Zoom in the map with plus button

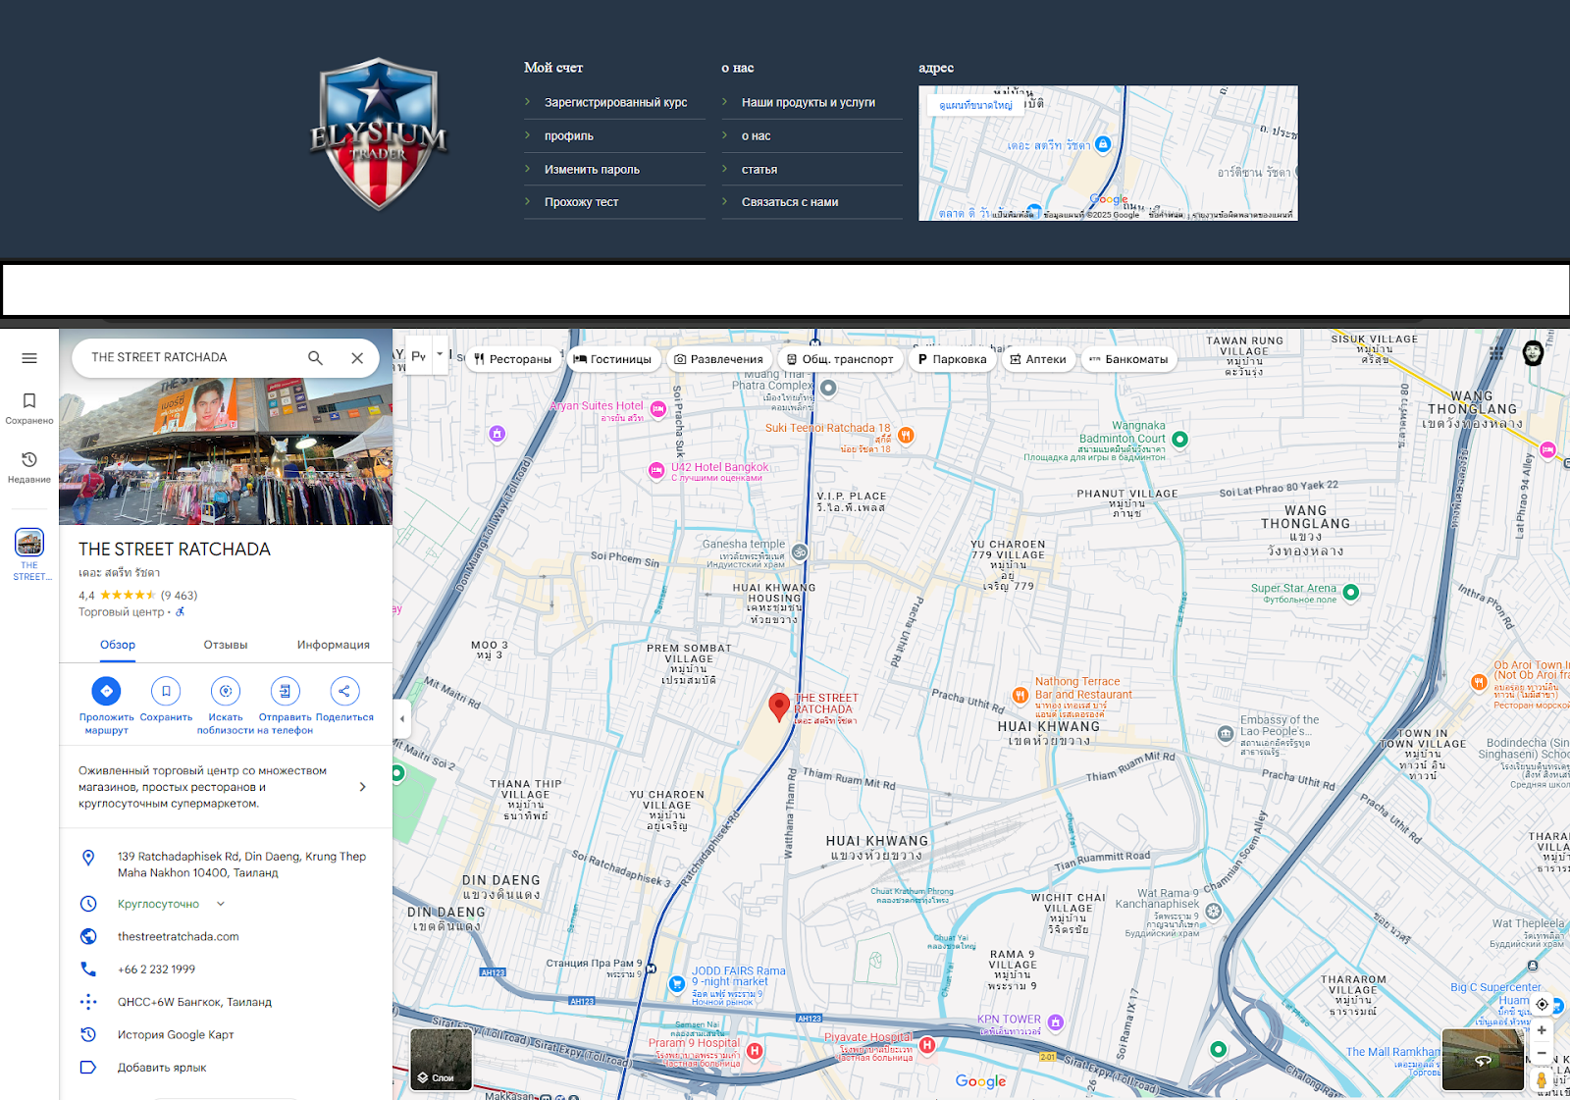click(x=1542, y=1030)
